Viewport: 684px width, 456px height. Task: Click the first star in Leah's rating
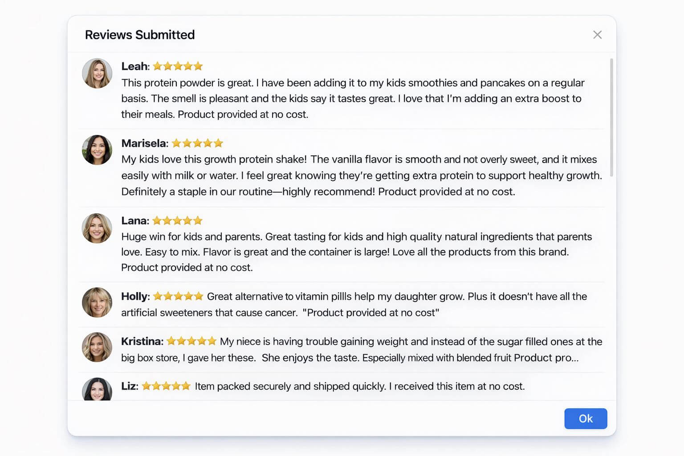pos(157,65)
